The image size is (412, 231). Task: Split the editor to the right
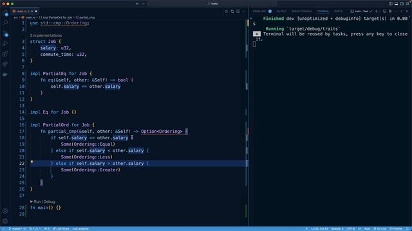(238, 12)
